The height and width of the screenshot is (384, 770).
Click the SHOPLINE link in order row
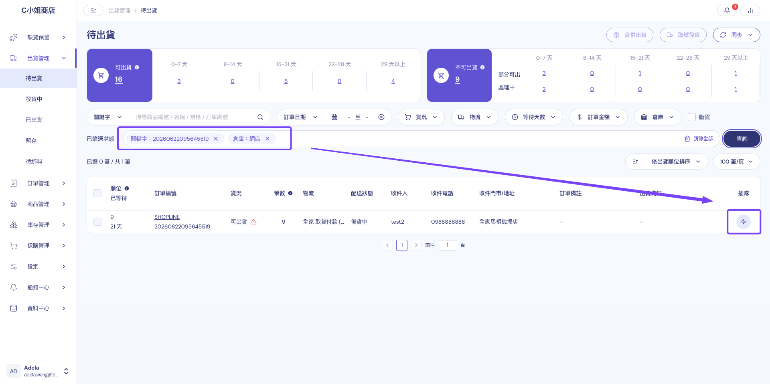tap(167, 217)
